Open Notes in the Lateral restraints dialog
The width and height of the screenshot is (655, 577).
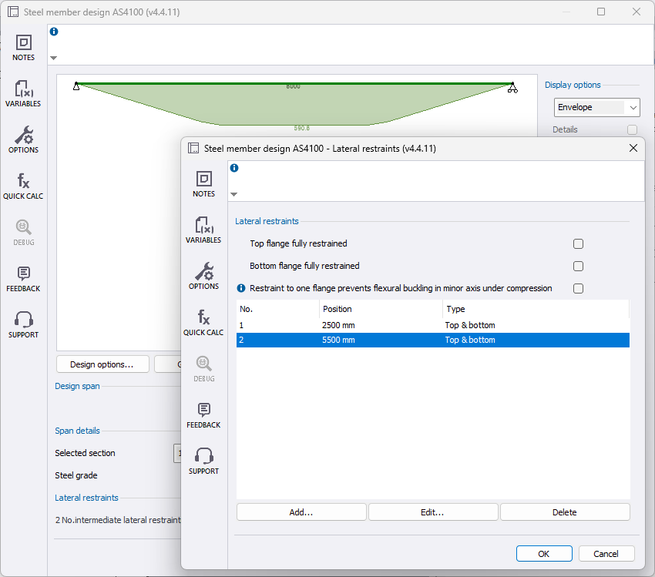[x=203, y=184]
